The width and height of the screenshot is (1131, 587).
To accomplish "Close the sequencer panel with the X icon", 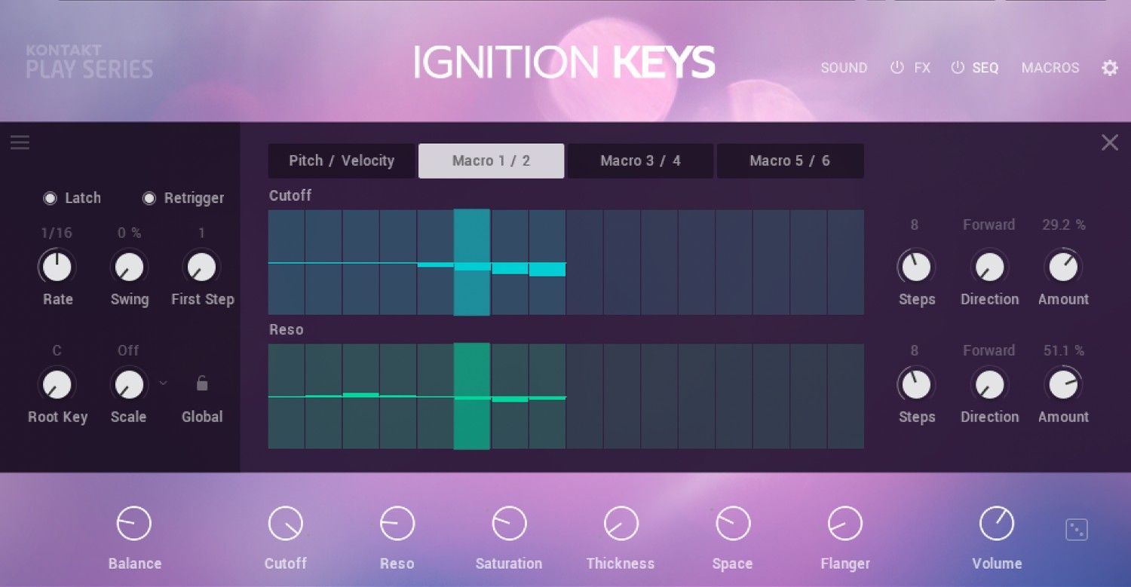I will point(1109,142).
